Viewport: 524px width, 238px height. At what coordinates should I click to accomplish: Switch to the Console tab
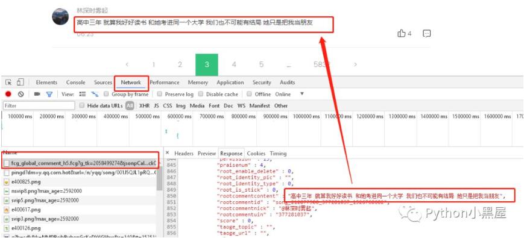point(75,83)
